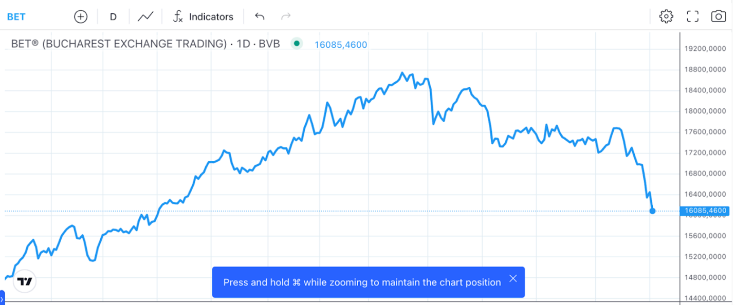The height and width of the screenshot is (305, 735).
Task: Click the blue 16085,4600 price label
Action: 704,211
